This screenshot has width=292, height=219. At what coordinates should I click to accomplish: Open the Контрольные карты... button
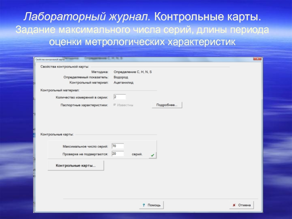pyautogui.click(x=76, y=166)
